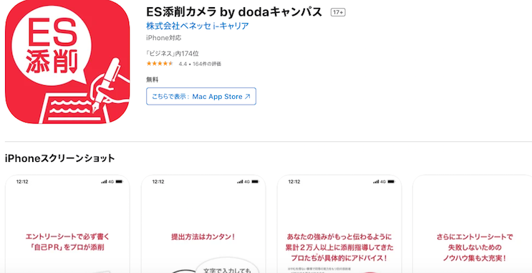Open the プロたちが具体的にアドバイス screenshot
Screen dimensions: 532x273
339,224
